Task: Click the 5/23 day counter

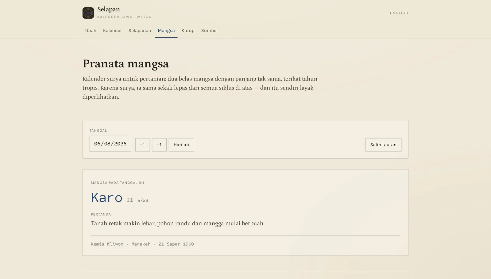Action: [143, 200]
